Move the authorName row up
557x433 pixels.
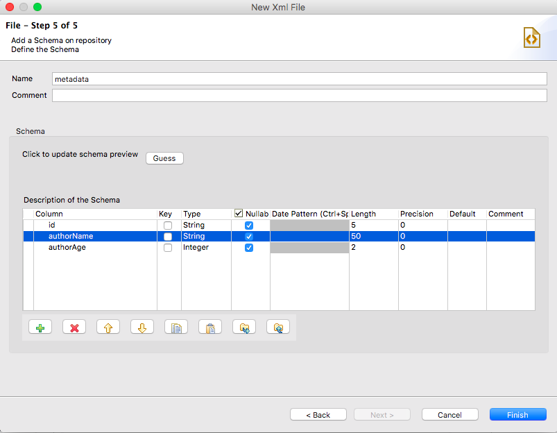point(108,326)
